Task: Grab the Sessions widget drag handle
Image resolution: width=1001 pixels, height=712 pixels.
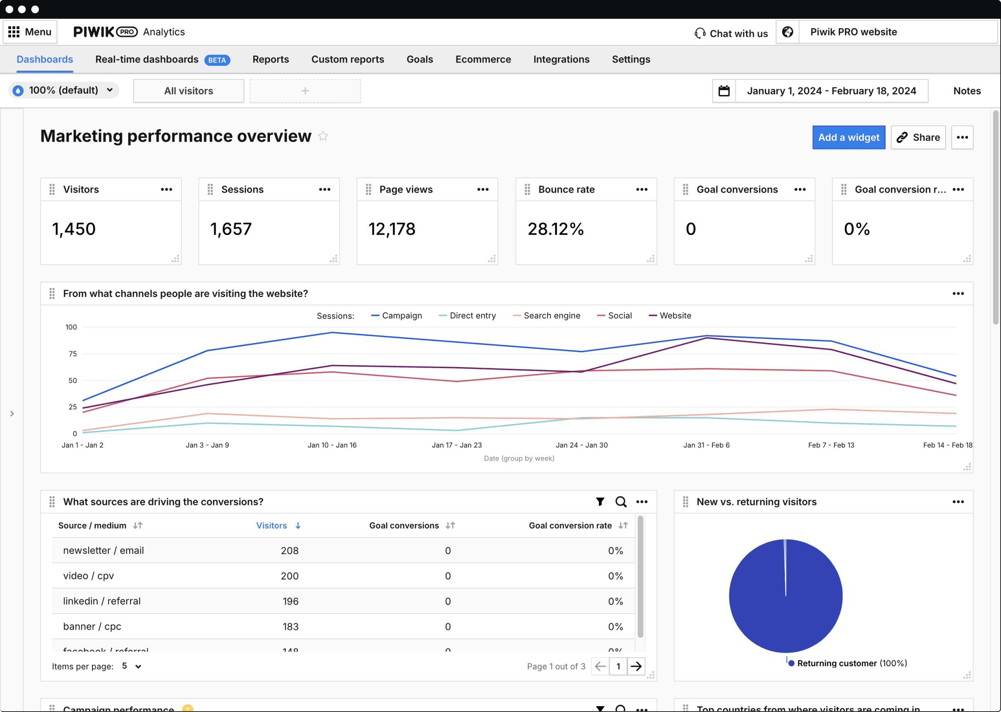Action: pyautogui.click(x=210, y=190)
